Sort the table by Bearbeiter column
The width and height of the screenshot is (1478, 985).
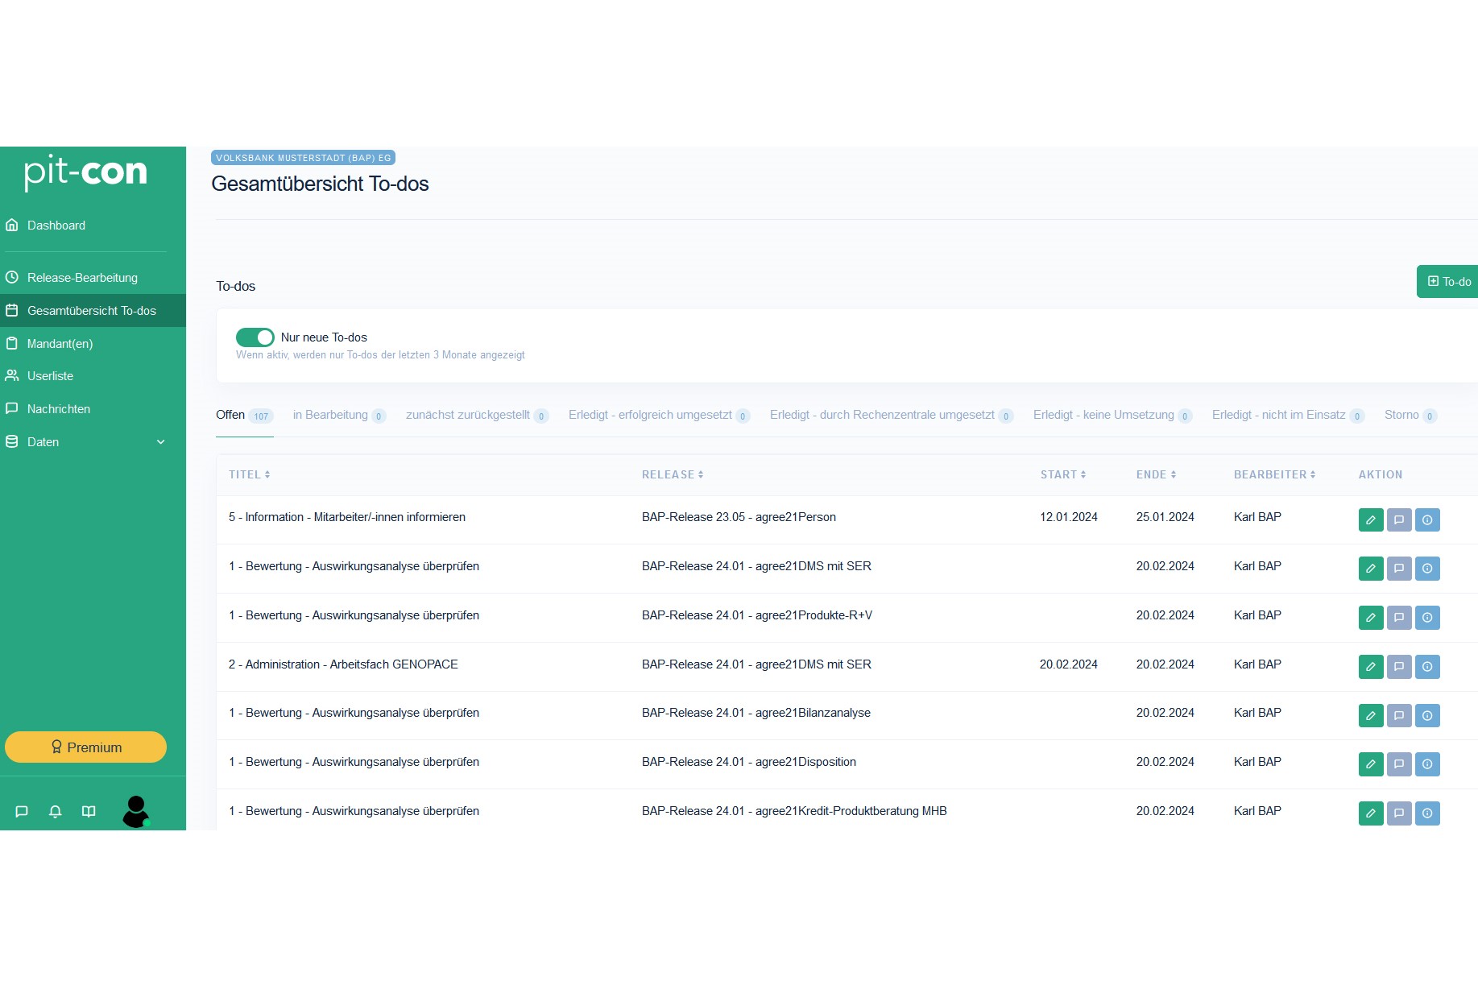(1275, 474)
